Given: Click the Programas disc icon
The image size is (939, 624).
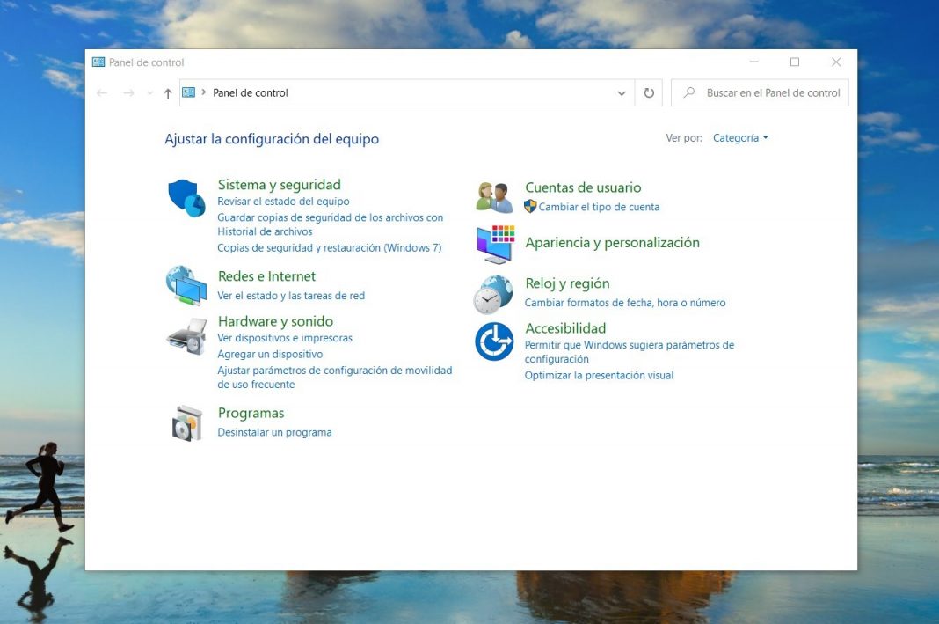Looking at the screenshot, I should pyautogui.click(x=186, y=422).
